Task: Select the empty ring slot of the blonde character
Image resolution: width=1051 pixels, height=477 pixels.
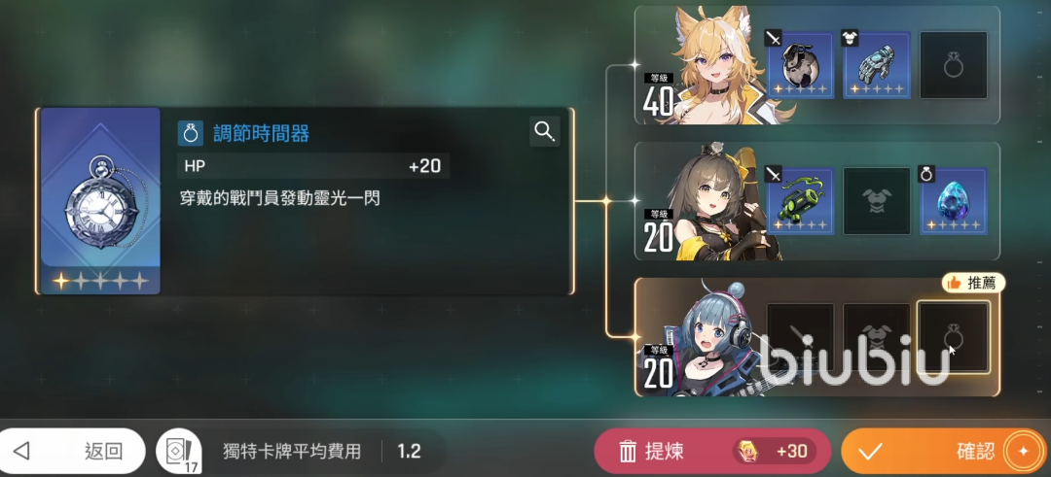Action: 953,65
